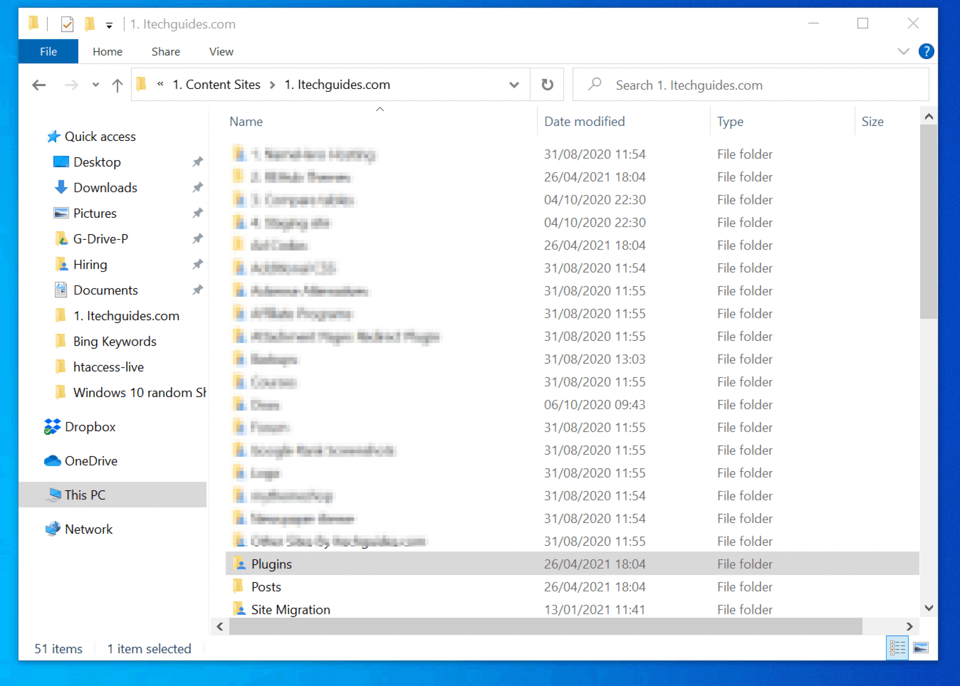Image resolution: width=960 pixels, height=686 pixels.
Task: Click the pin icon next to Documents
Action: tap(197, 290)
